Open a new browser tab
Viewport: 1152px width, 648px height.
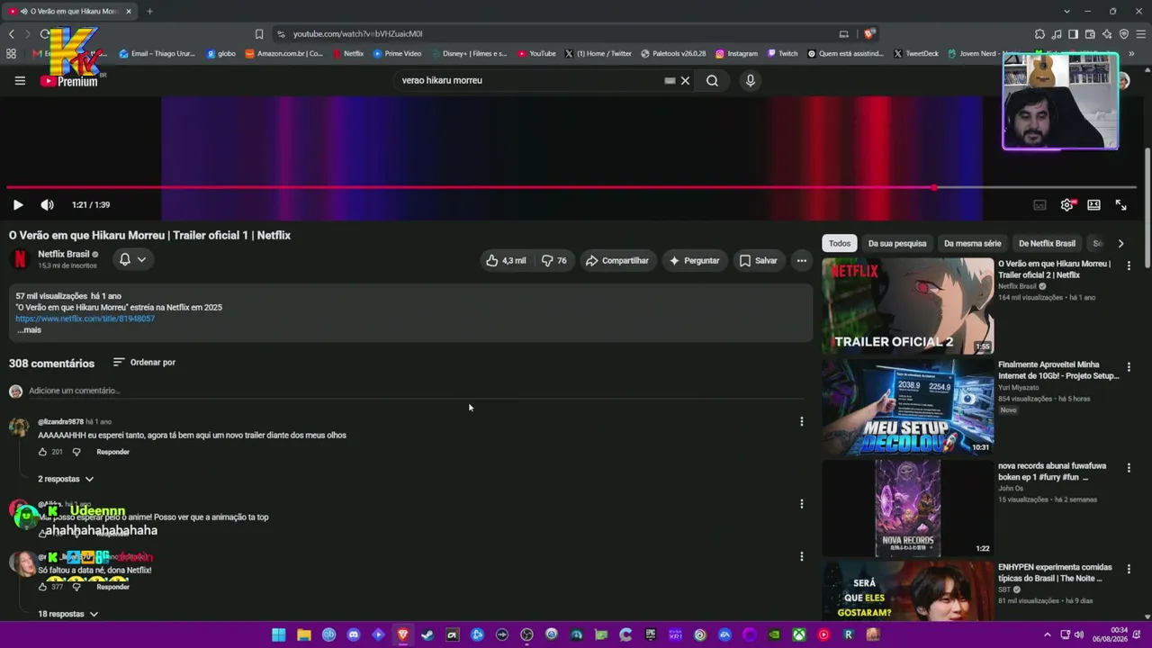149,11
